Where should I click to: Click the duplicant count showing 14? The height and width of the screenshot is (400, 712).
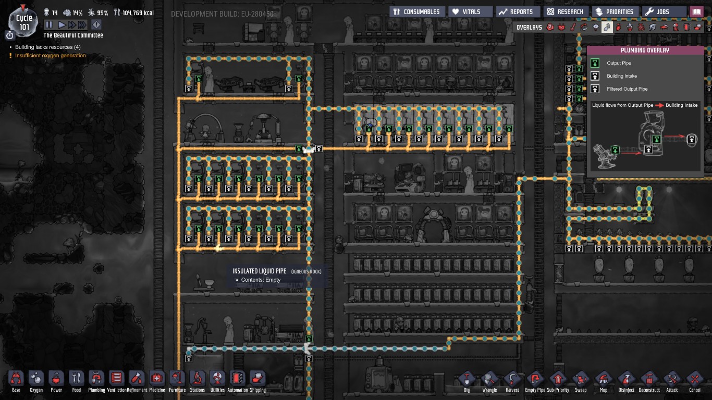pos(51,12)
